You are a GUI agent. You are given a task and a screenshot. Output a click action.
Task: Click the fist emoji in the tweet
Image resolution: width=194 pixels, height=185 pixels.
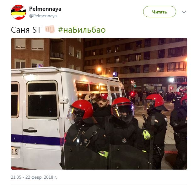(x=50, y=29)
